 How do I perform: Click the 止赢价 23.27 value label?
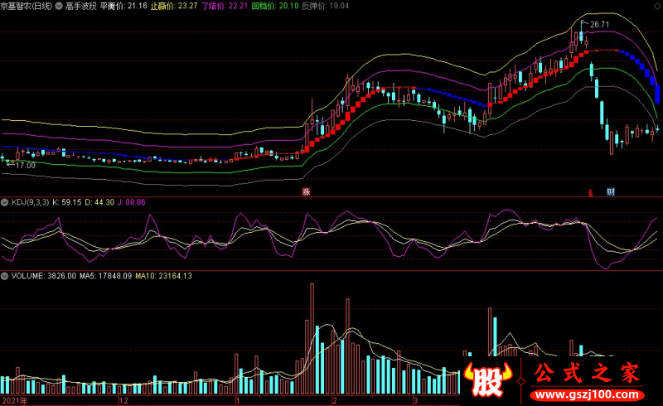pyautogui.click(x=174, y=6)
